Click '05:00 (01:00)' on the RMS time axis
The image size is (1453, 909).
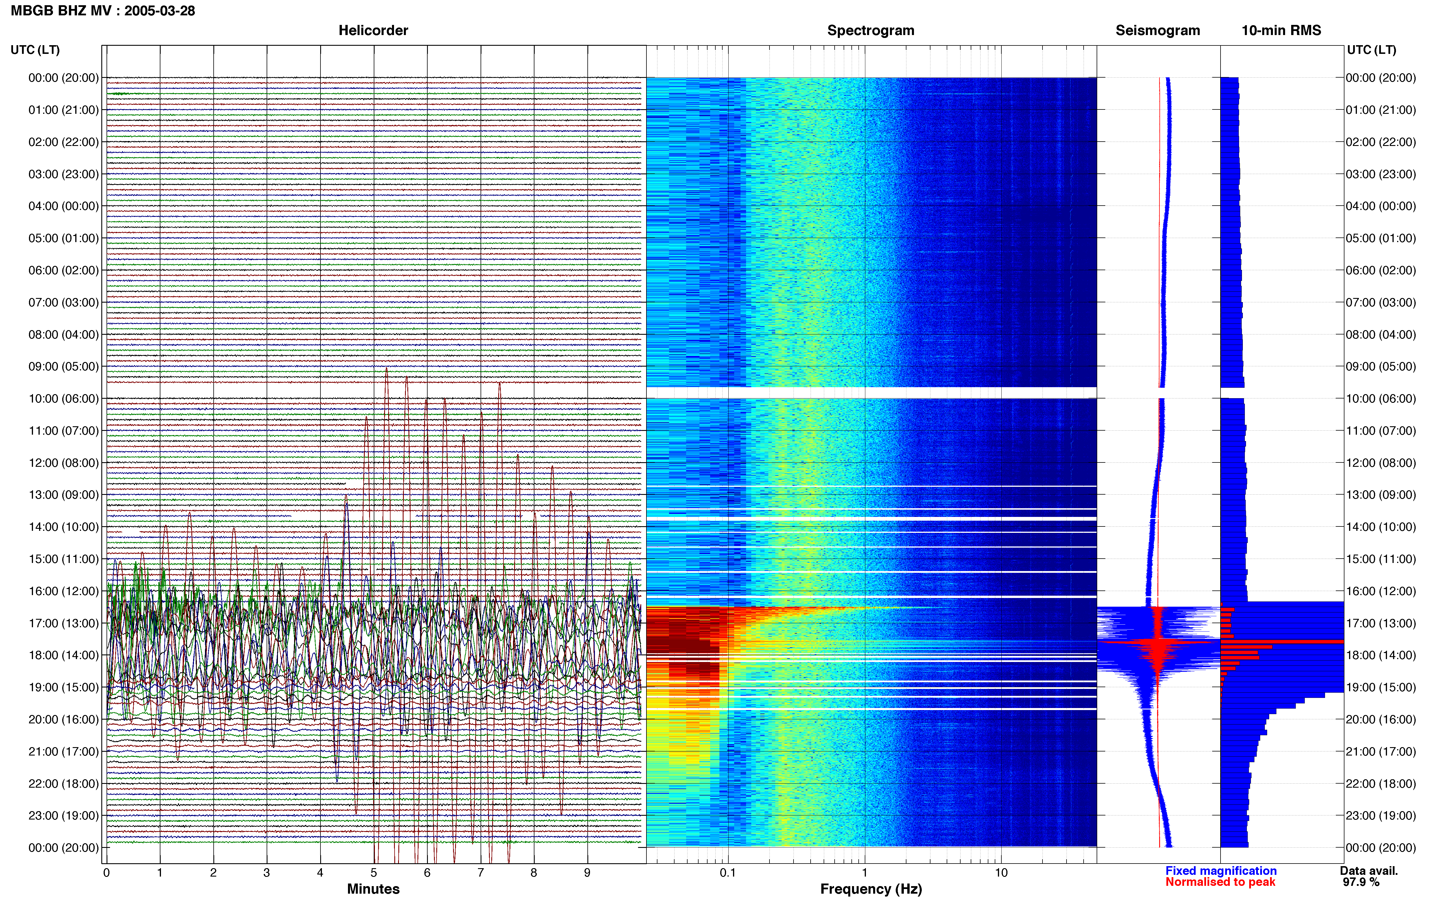1381,238
